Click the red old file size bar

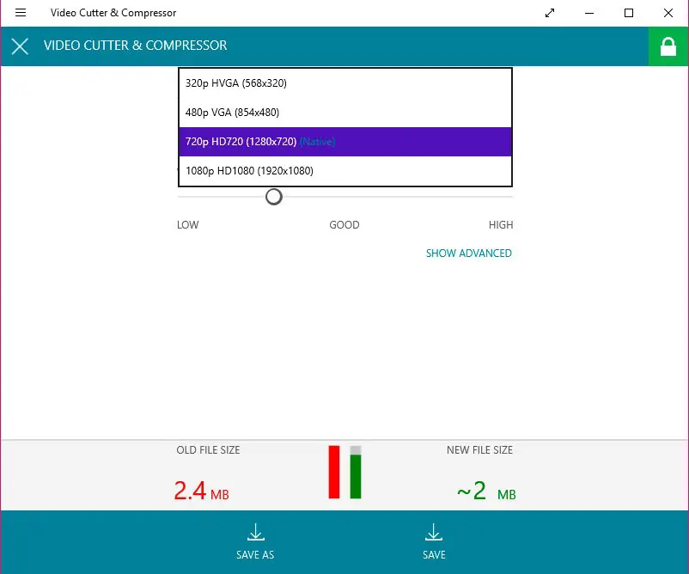tap(334, 472)
